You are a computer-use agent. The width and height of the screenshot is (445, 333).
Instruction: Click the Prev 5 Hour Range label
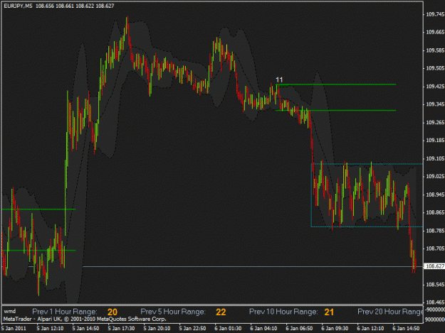[x=173, y=312]
